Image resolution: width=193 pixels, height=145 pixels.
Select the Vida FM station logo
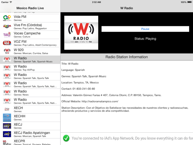(x=7, y=18)
